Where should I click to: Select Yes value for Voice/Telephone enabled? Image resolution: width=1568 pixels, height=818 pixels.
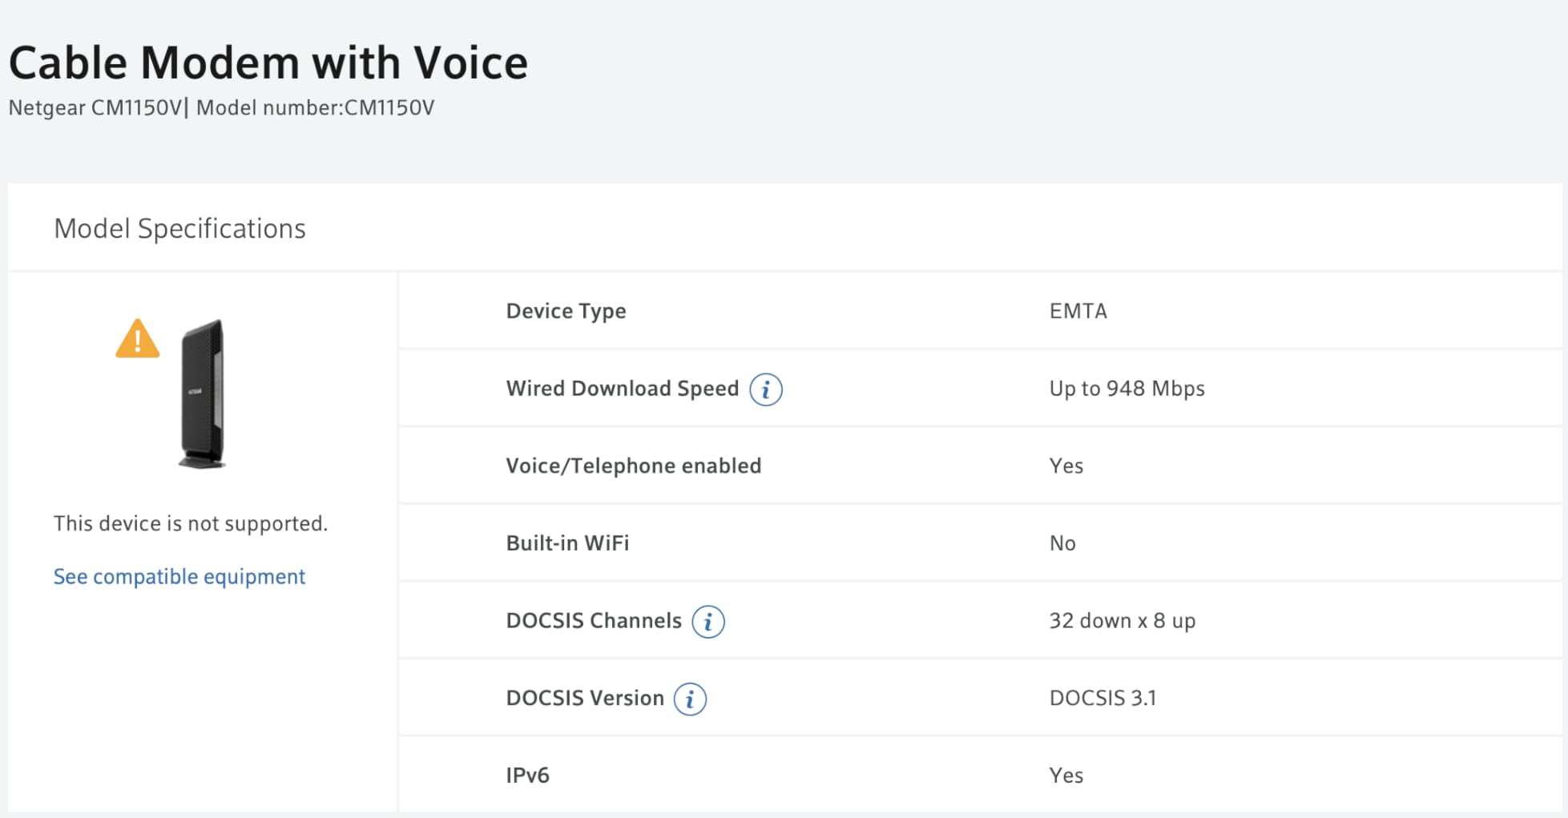[x=1066, y=466]
